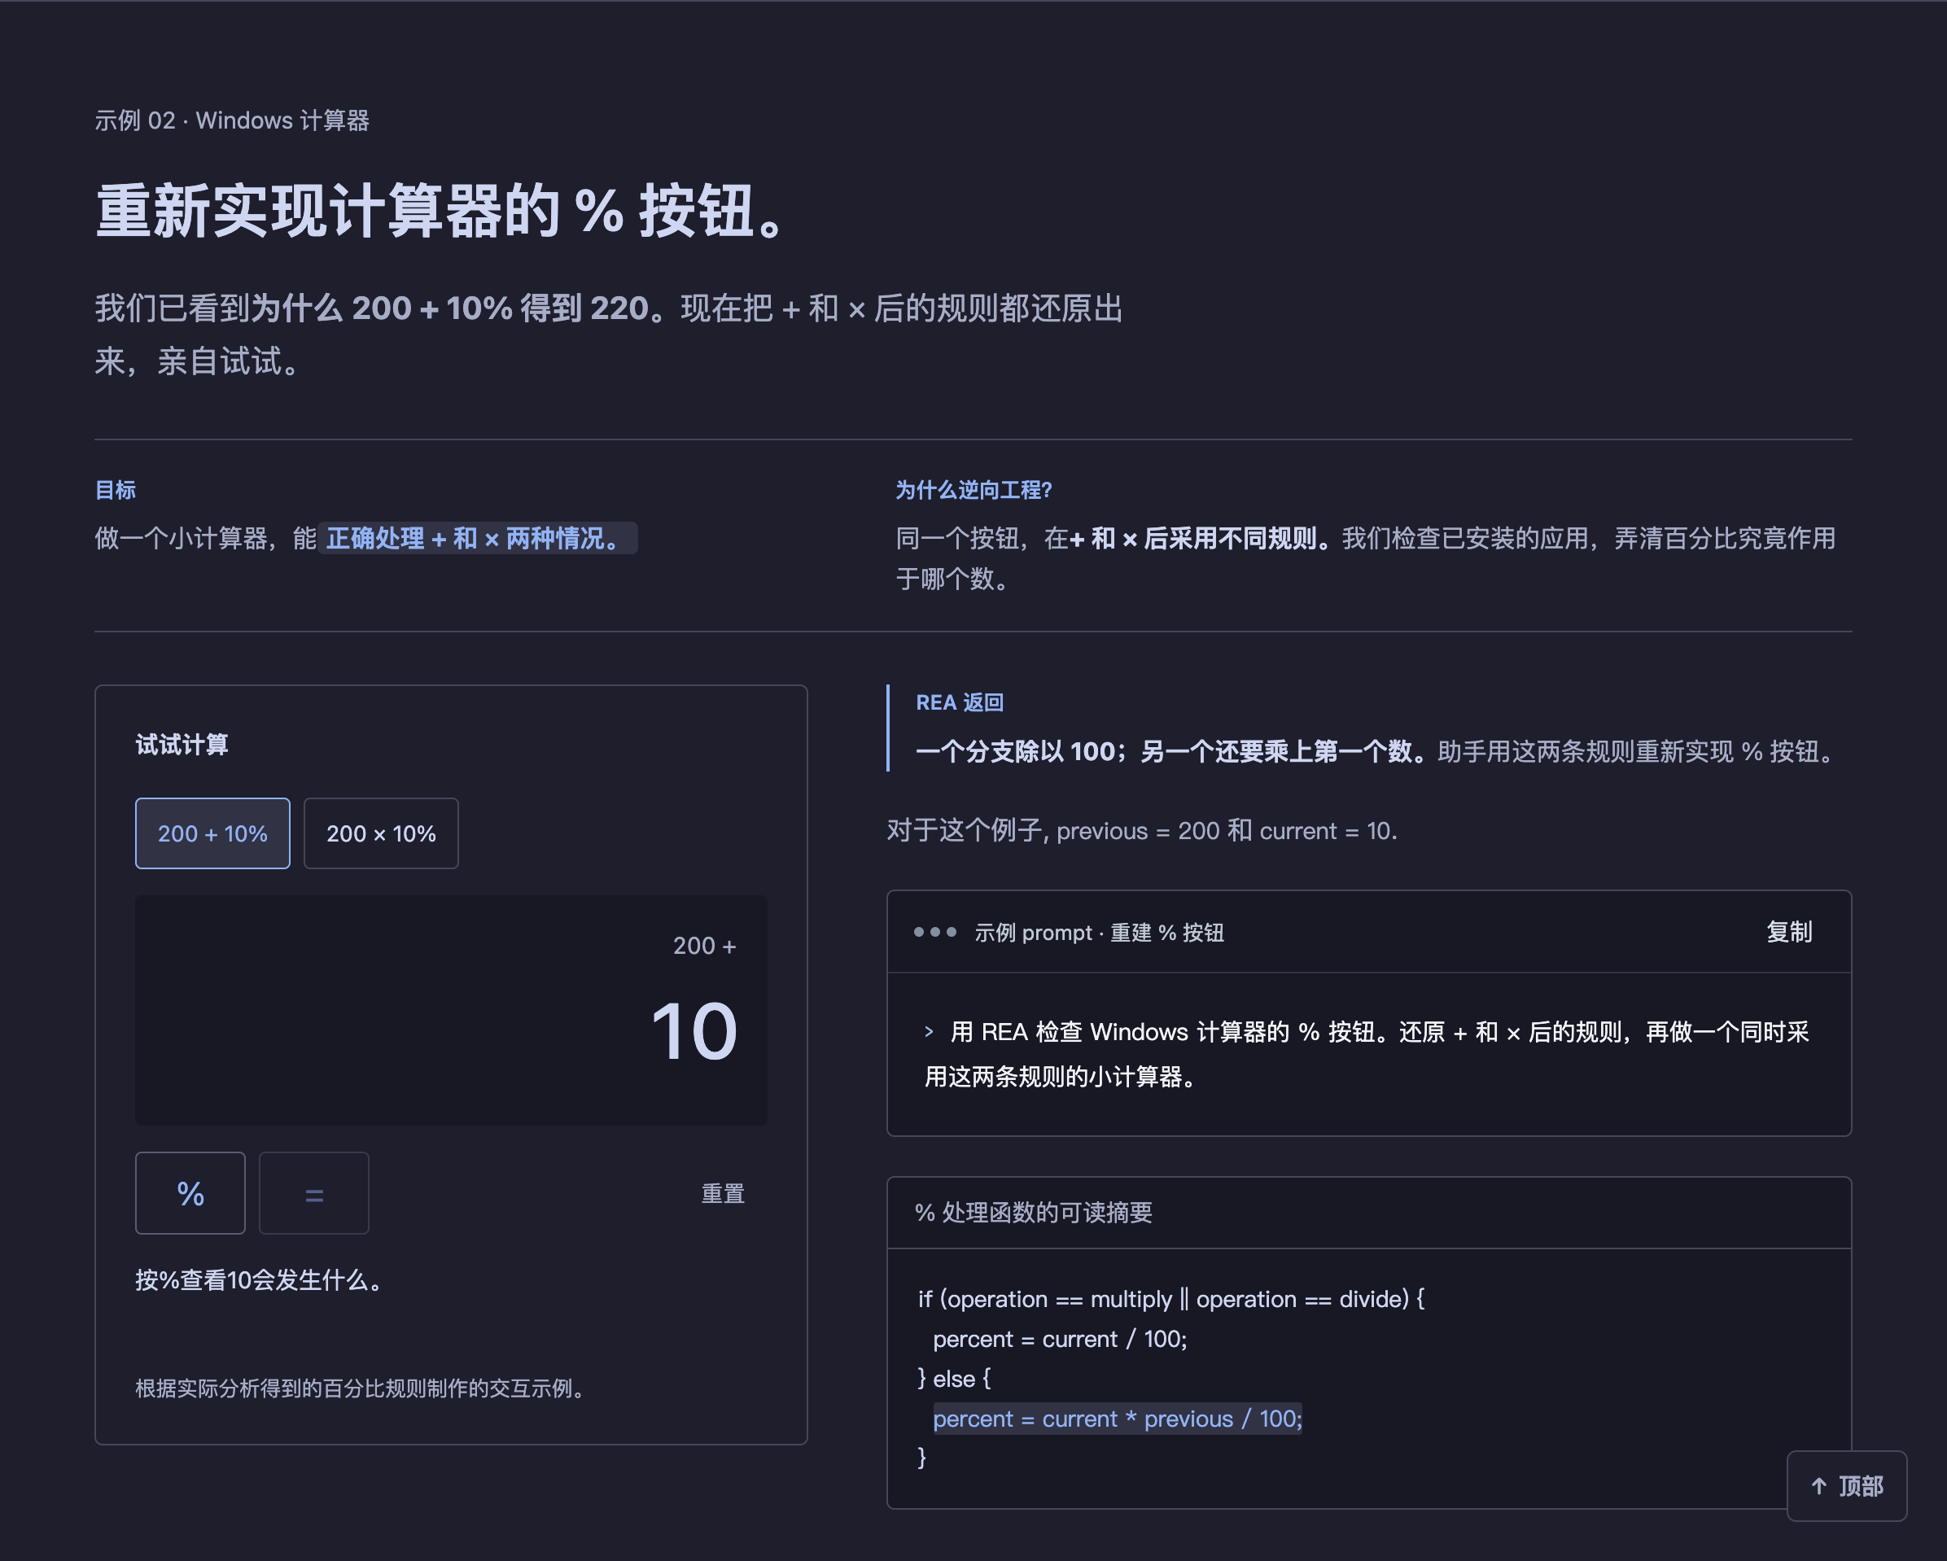Viewport: 1947px width, 1561px height.
Task: Click the up arrow icon in 顶部 button
Action: (x=1820, y=1486)
